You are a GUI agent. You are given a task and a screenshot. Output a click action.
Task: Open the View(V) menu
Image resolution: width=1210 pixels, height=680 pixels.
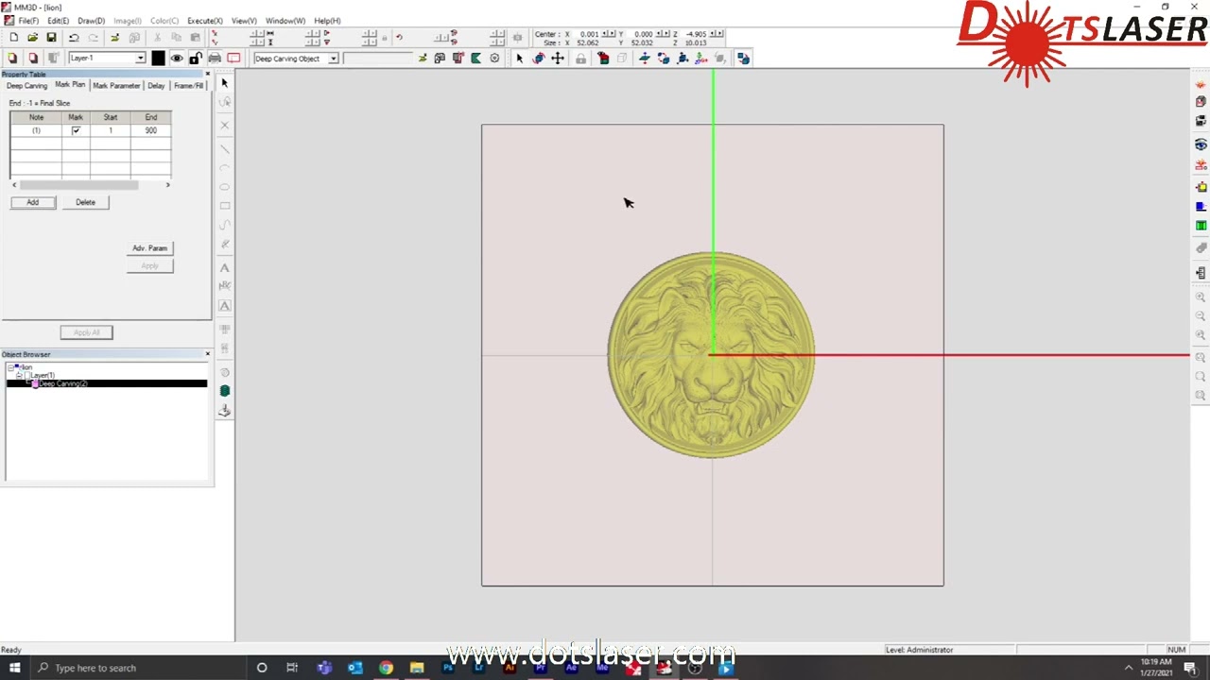(244, 21)
